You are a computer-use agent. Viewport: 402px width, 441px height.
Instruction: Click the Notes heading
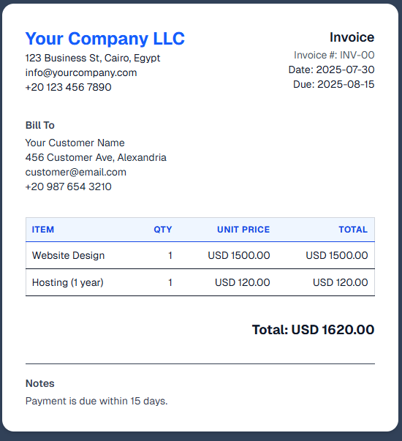tap(40, 383)
